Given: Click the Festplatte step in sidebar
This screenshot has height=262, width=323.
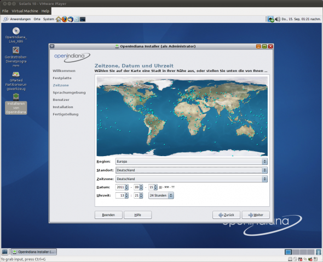Looking at the screenshot, I should [62, 78].
